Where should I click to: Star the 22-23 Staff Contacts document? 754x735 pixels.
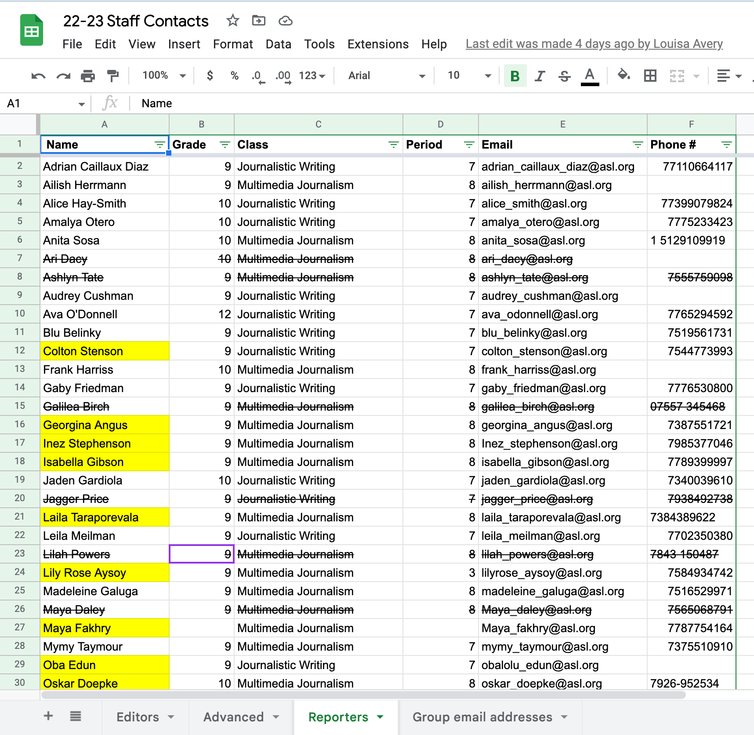(232, 21)
